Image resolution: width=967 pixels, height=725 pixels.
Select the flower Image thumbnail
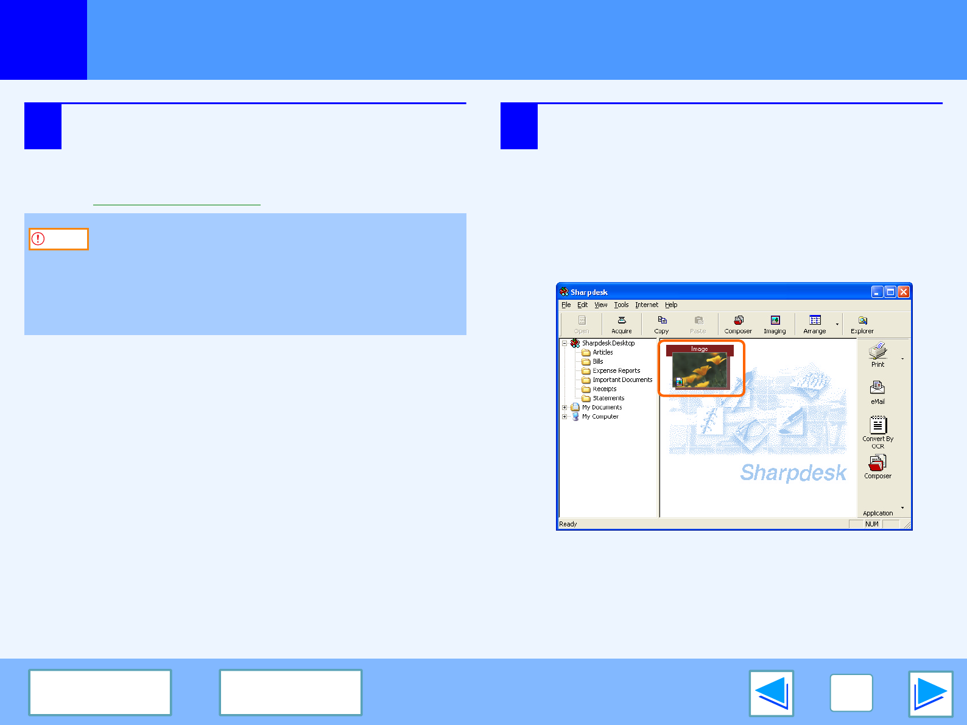click(x=700, y=369)
